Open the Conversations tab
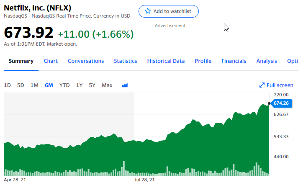This screenshot has height=183, width=298. (x=86, y=61)
